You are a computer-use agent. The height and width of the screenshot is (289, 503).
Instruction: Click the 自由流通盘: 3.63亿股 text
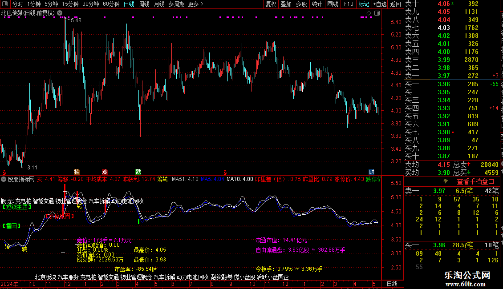point(282,250)
